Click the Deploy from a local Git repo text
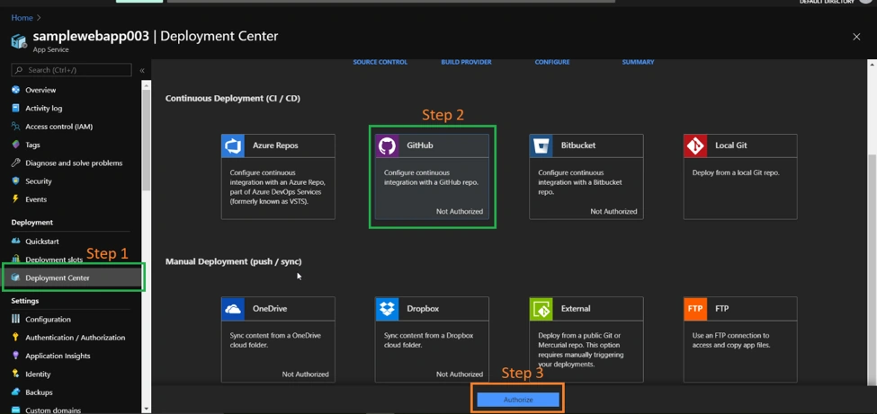 click(736, 172)
